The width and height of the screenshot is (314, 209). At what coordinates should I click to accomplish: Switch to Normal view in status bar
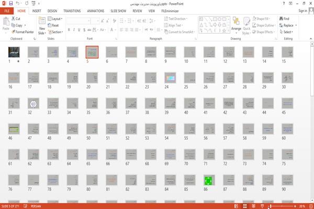237,206
